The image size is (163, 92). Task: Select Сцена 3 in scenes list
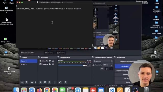(29, 64)
